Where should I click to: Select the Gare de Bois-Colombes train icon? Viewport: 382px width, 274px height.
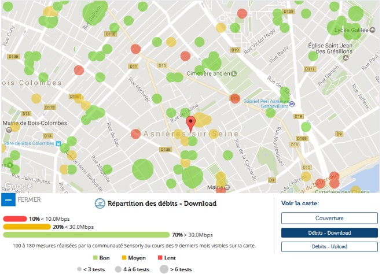(x=57, y=143)
